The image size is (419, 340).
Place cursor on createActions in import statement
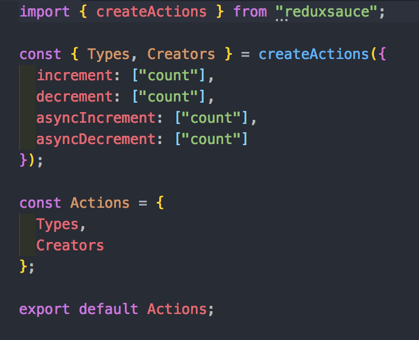coord(152,12)
